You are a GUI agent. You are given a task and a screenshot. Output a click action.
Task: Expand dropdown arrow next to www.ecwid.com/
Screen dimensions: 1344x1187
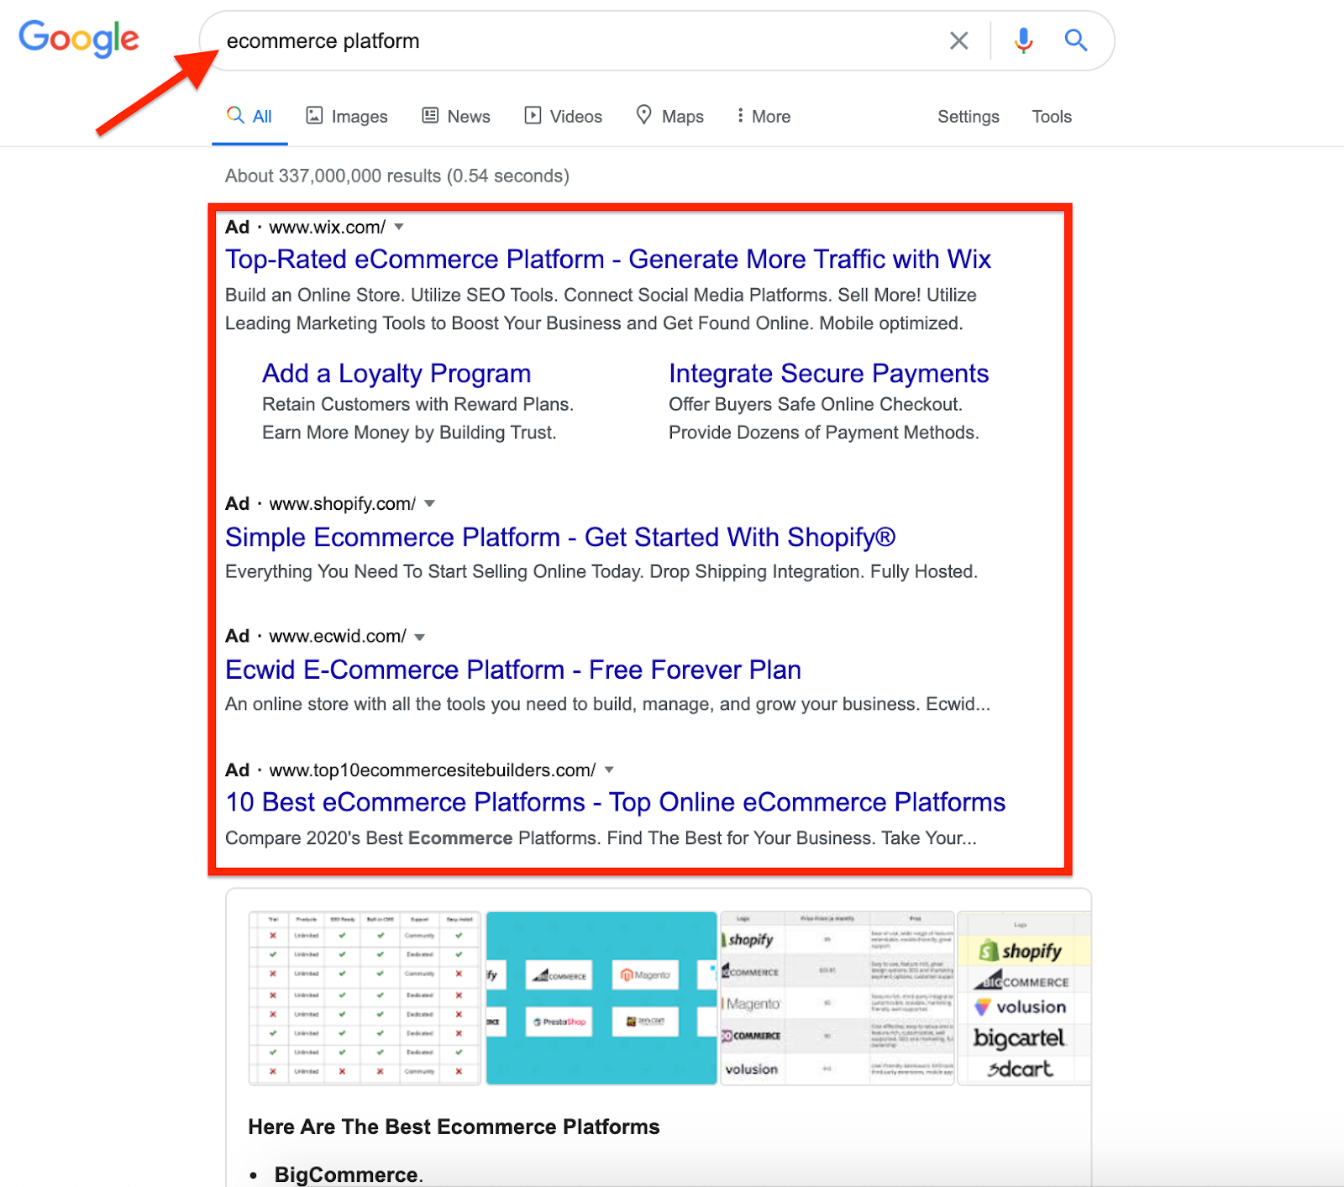420,637
